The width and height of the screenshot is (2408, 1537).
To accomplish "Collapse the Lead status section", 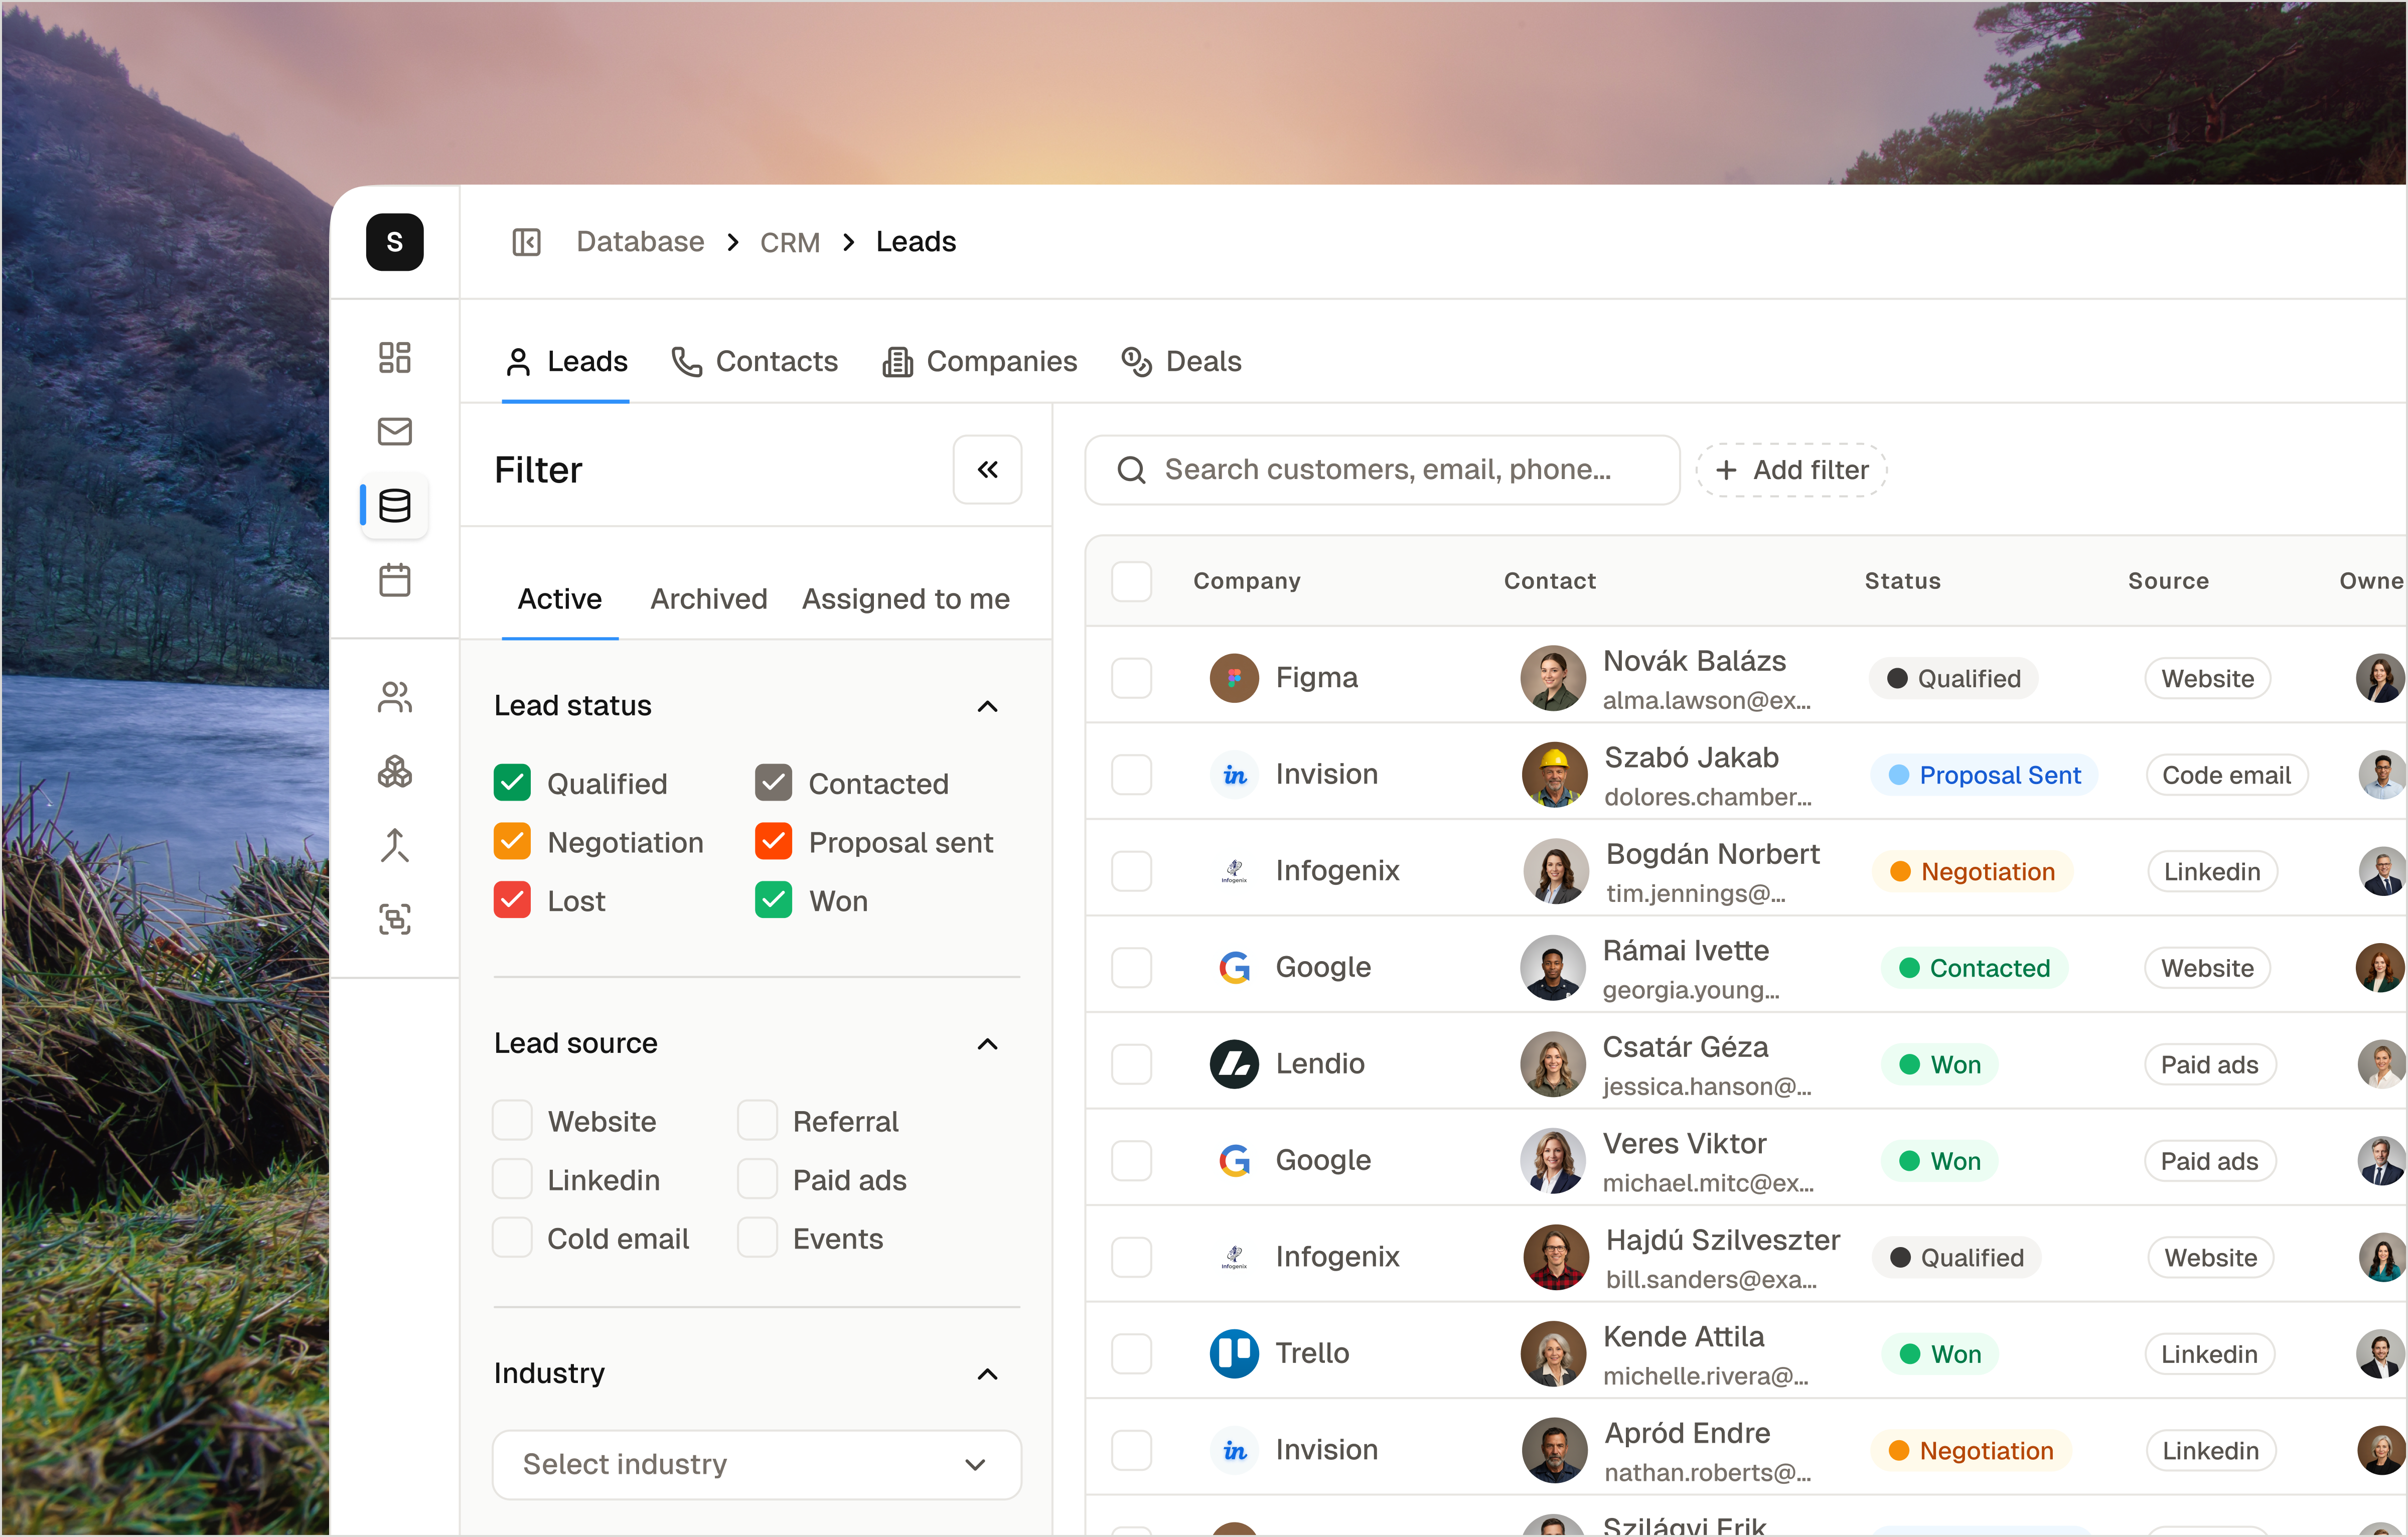I will coord(987,706).
